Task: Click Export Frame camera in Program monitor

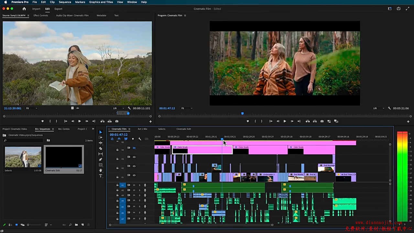Action: (x=322, y=121)
